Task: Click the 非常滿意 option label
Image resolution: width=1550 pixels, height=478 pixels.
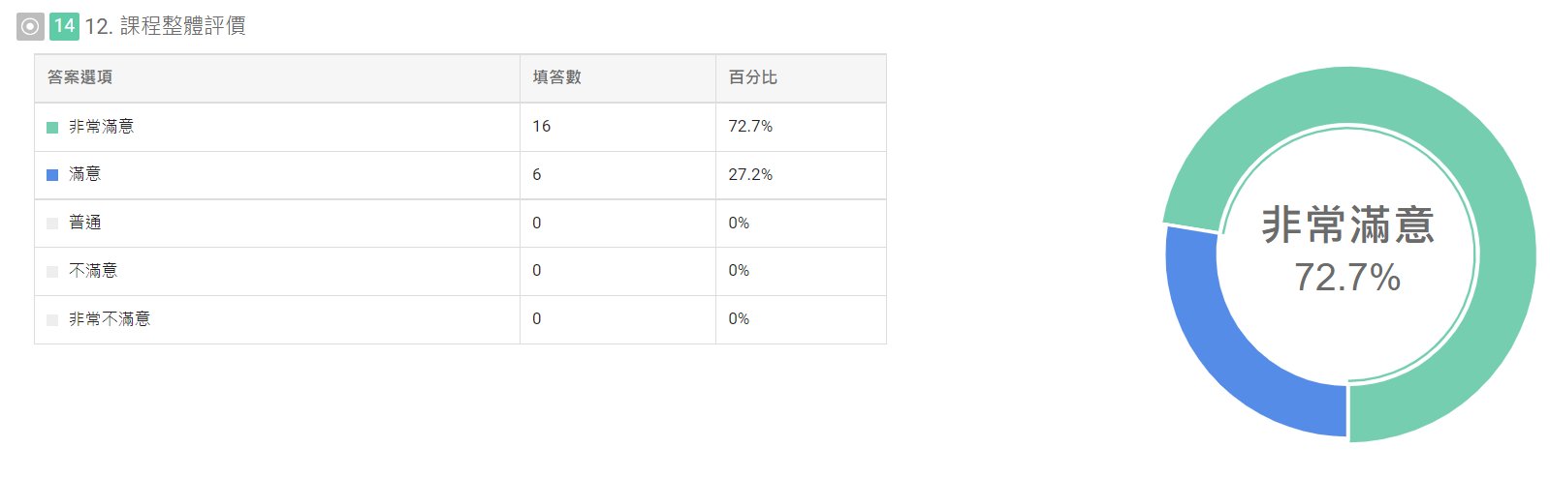Action: point(102,127)
